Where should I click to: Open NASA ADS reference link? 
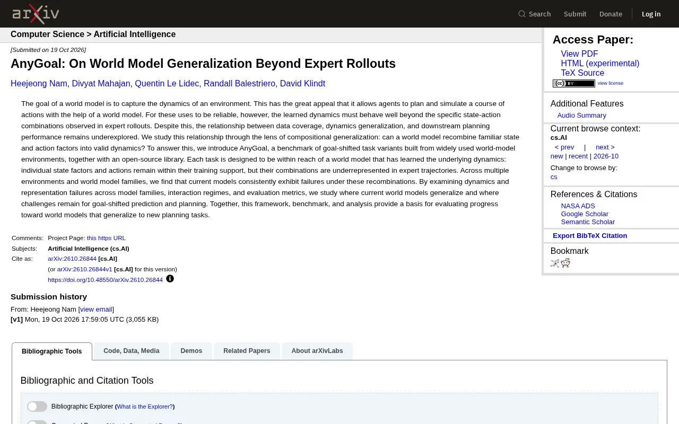[578, 206]
